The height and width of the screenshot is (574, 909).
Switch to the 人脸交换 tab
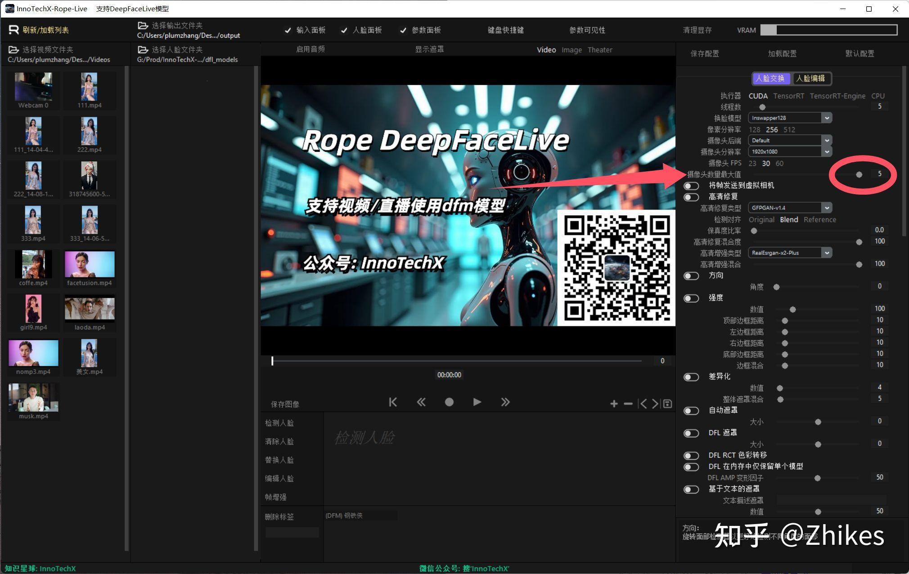click(x=771, y=78)
